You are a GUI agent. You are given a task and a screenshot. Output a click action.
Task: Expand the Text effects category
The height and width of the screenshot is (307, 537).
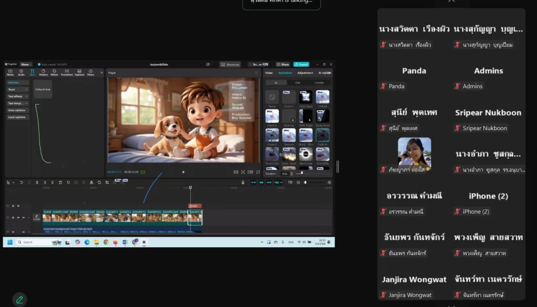click(x=18, y=97)
